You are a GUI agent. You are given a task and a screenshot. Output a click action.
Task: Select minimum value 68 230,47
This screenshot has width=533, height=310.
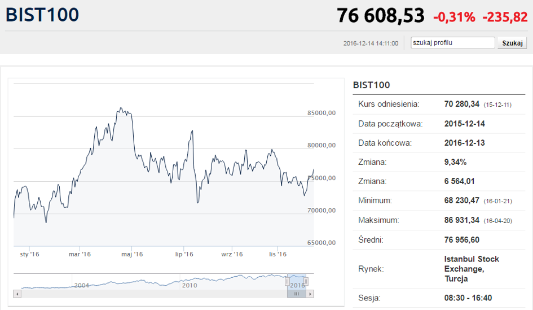(x=461, y=201)
